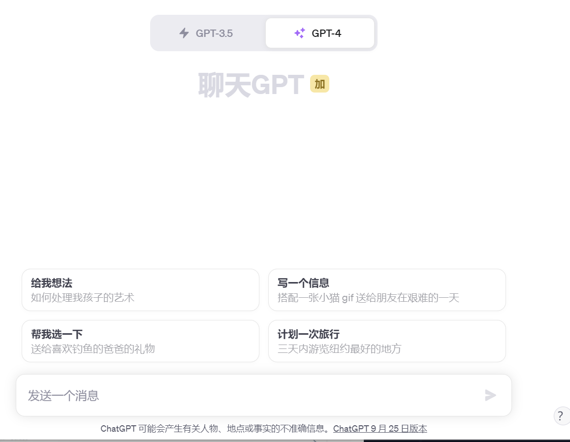Select the 写一个信息 suggestion card
The width and height of the screenshot is (570, 442).
(387, 290)
